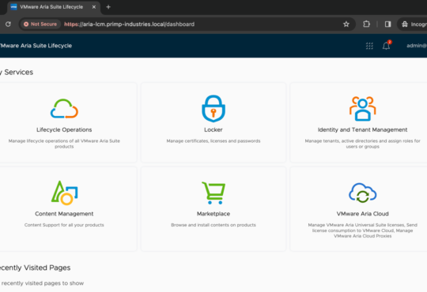The height and width of the screenshot is (292, 427).
Task: Open the admin user account menu
Action: pos(417,46)
